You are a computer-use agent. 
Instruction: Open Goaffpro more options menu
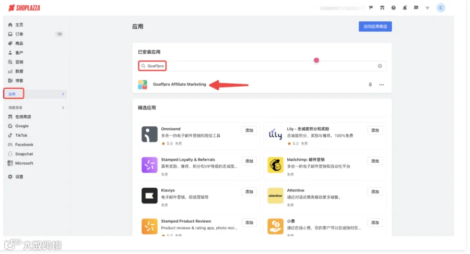[x=382, y=85]
